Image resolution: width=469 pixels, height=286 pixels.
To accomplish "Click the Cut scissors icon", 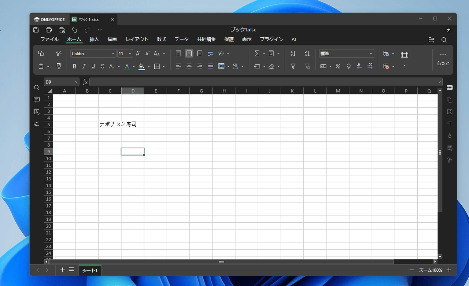I will pyautogui.click(x=59, y=53).
